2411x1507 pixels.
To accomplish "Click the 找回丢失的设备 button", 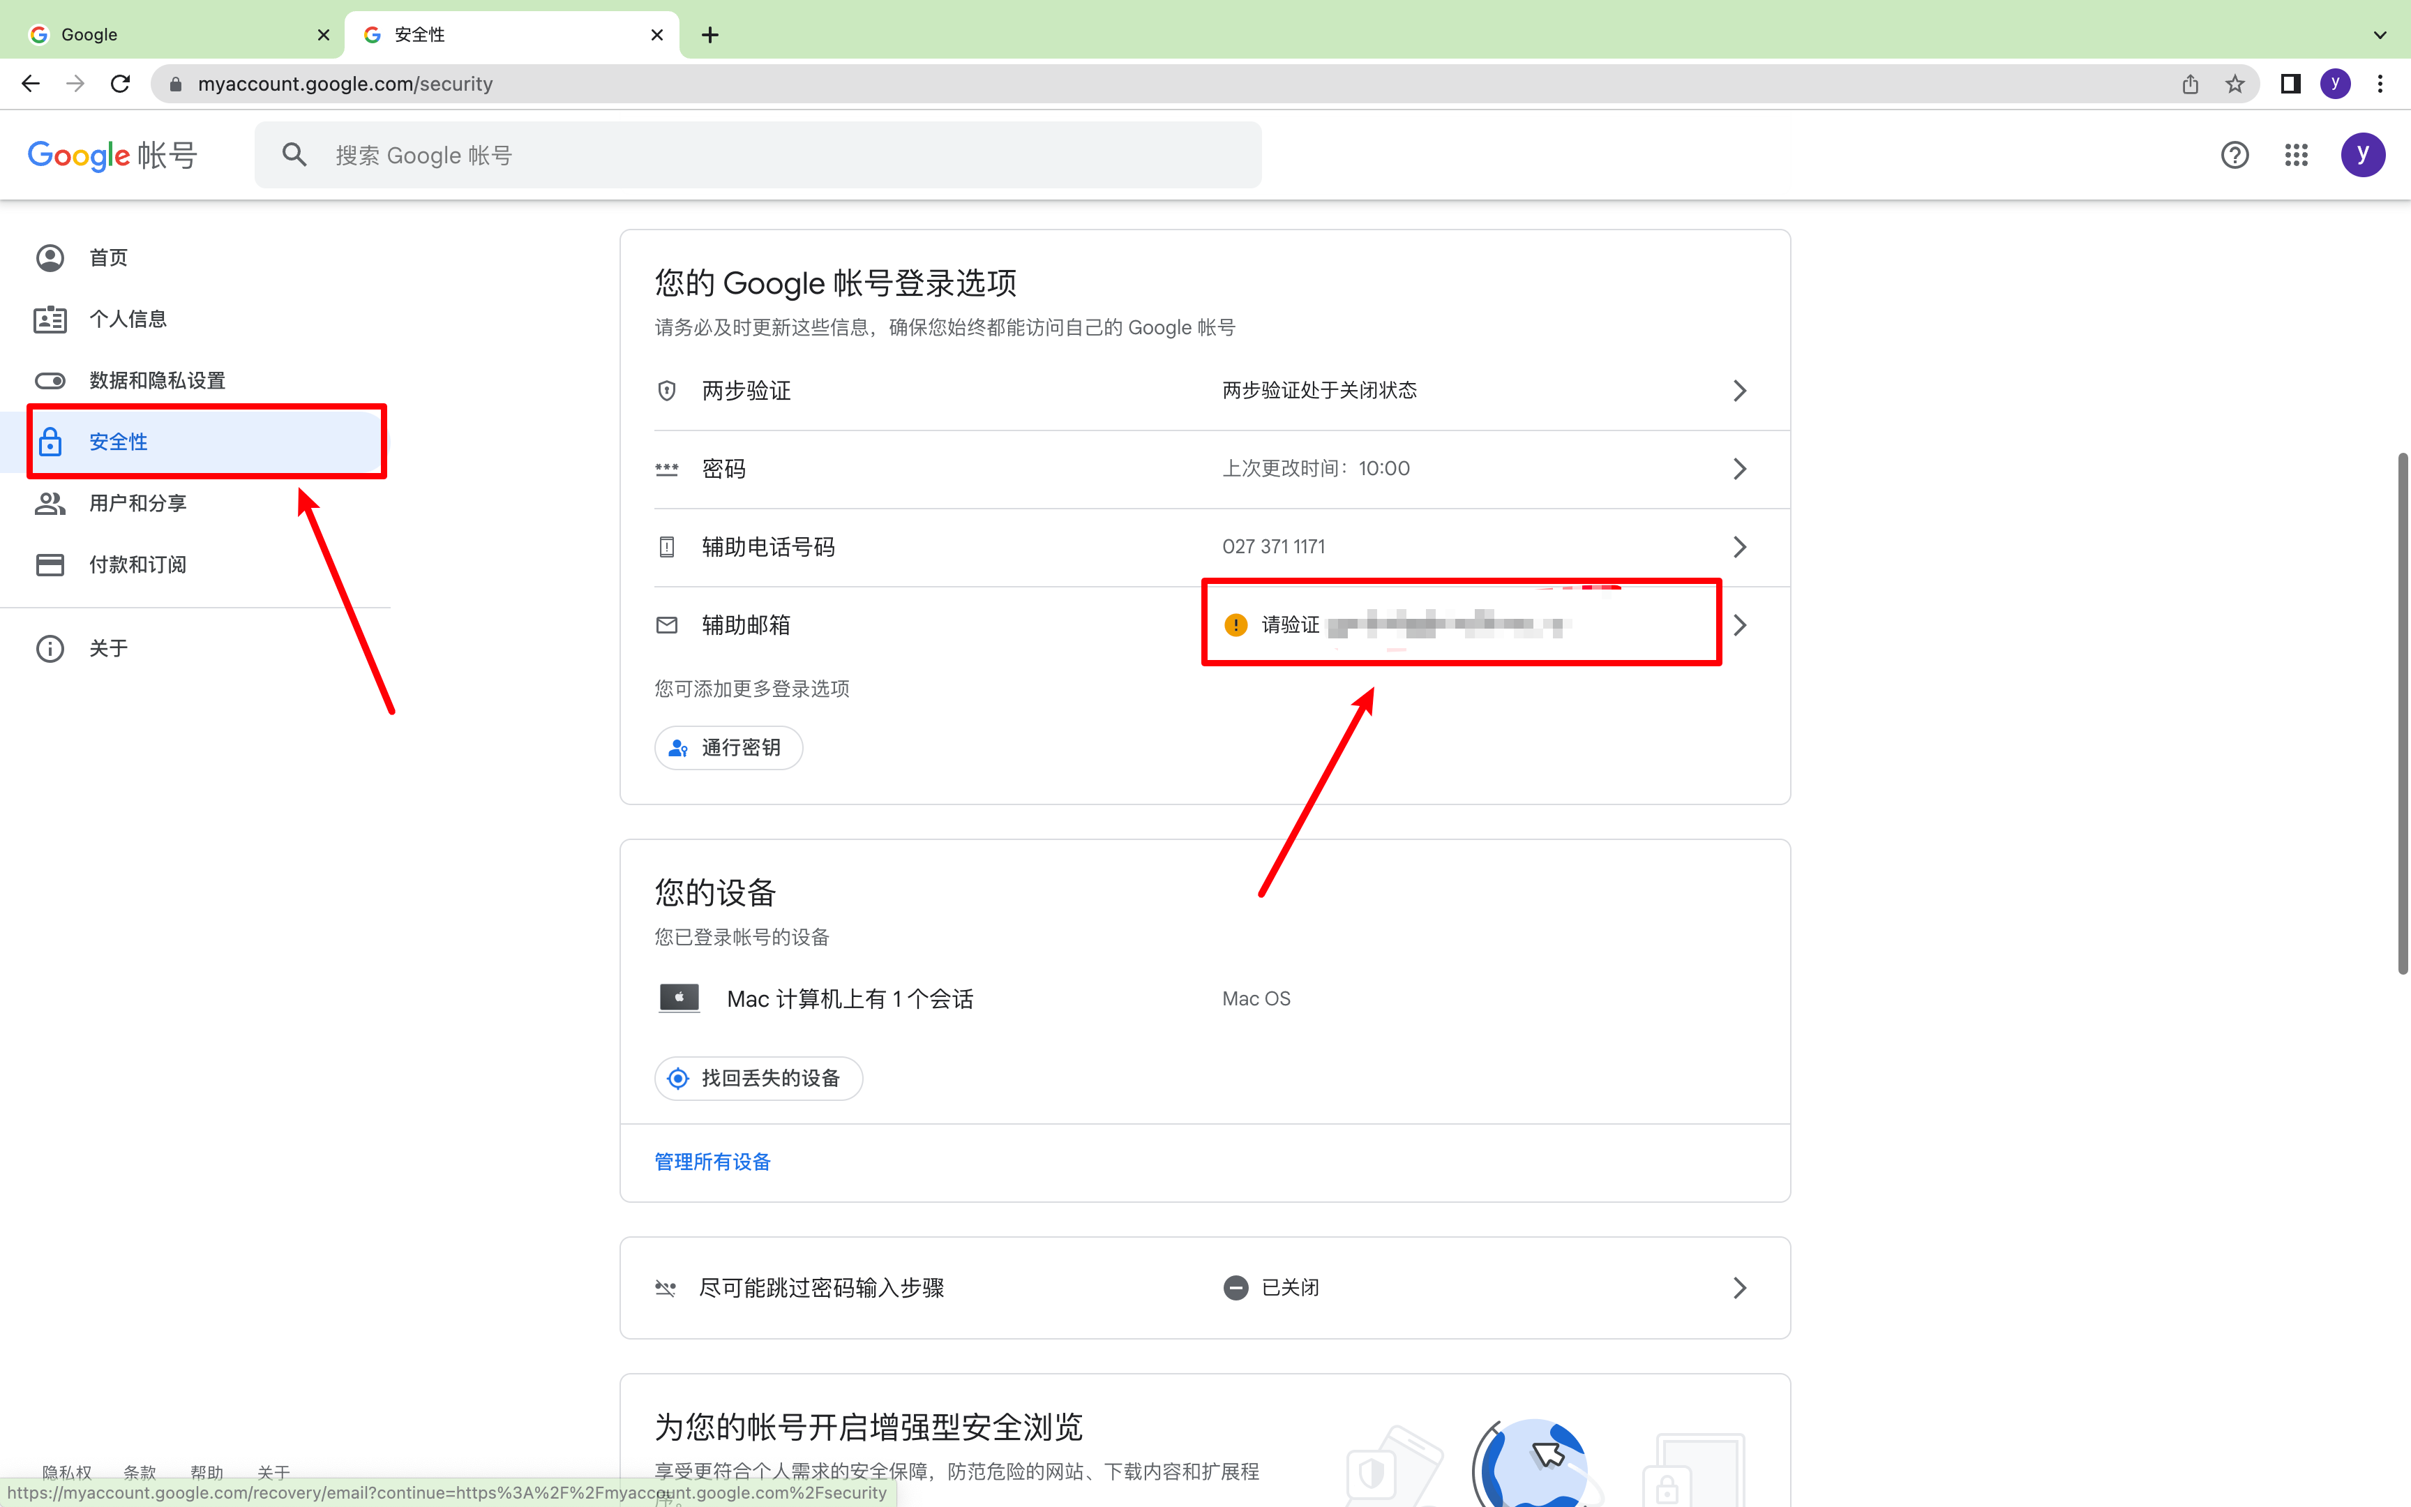I will click(x=758, y=1079).
